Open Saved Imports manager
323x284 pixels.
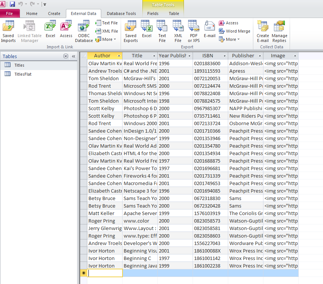pyautogui.click(x=8, y=31)
